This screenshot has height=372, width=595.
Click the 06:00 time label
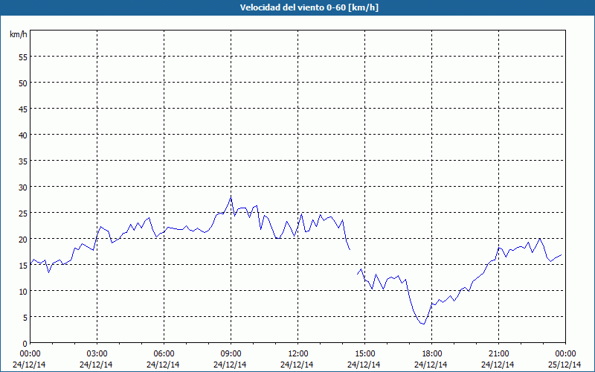click(x=164, y=354)
